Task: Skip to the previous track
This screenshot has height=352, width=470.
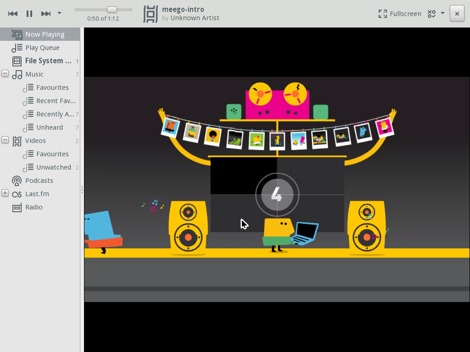Action: tap(13, 13)
